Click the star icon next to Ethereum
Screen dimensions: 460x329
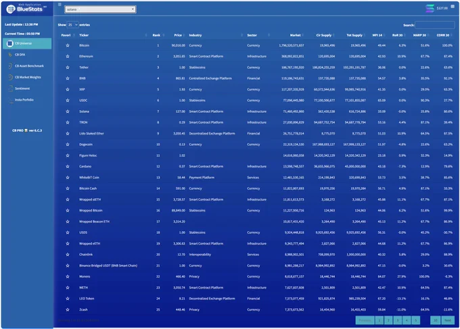pos(68,56)
